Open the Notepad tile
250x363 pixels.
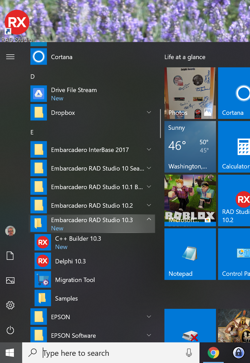(x=190, y=254)
